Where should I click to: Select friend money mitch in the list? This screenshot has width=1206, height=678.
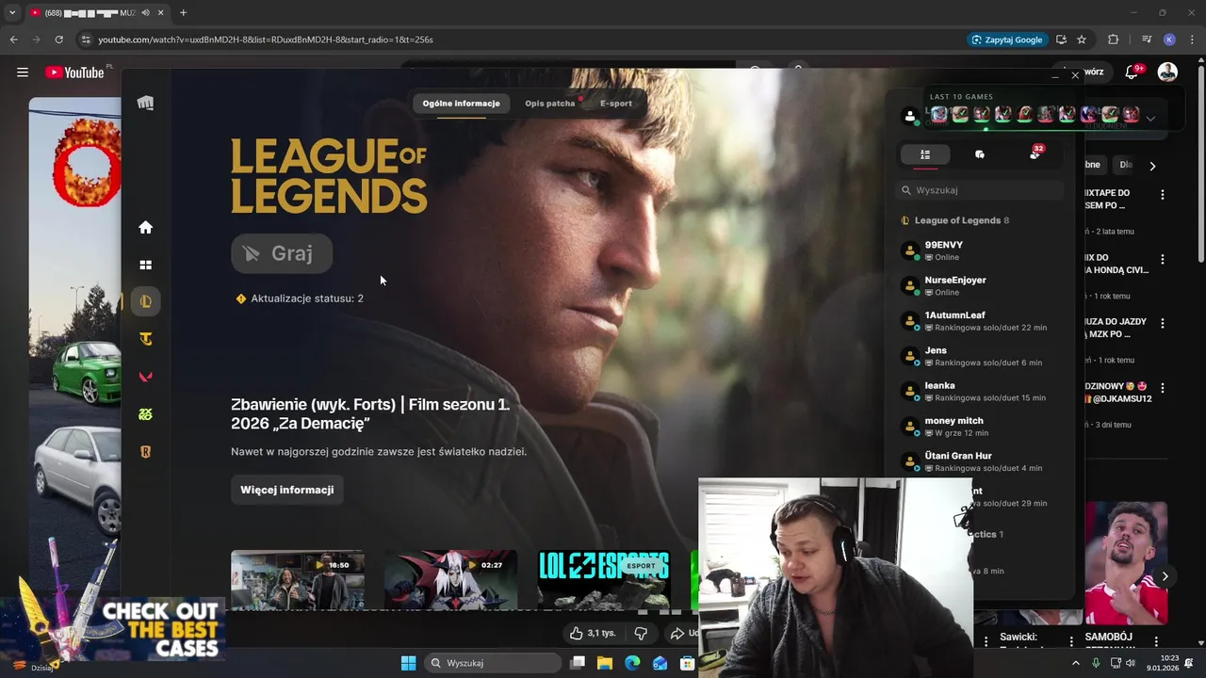(x=980, y=427)
